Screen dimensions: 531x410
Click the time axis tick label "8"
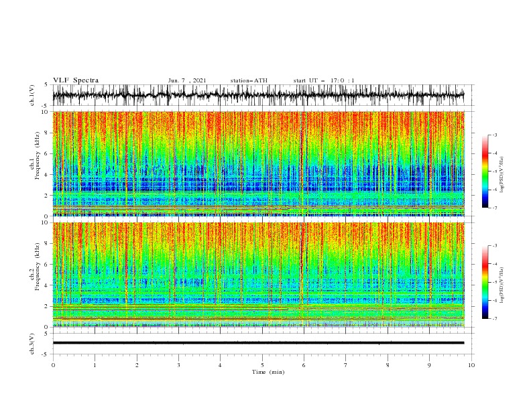(x=388, y=365)
